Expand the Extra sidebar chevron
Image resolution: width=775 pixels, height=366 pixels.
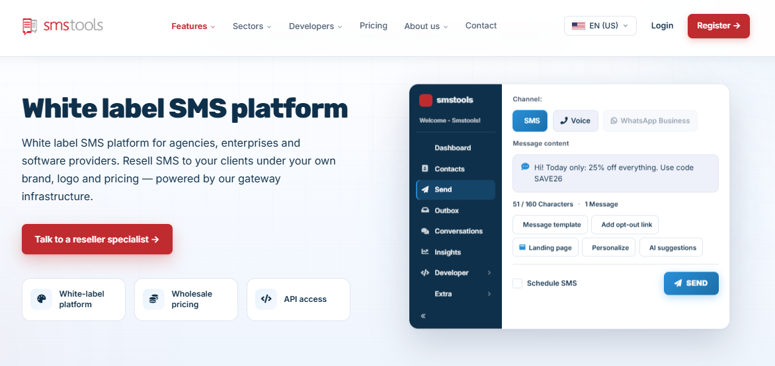click(489, 294)
